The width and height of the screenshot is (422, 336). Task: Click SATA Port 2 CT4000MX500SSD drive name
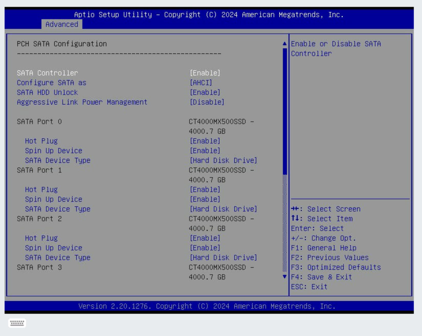coord(217,219)
